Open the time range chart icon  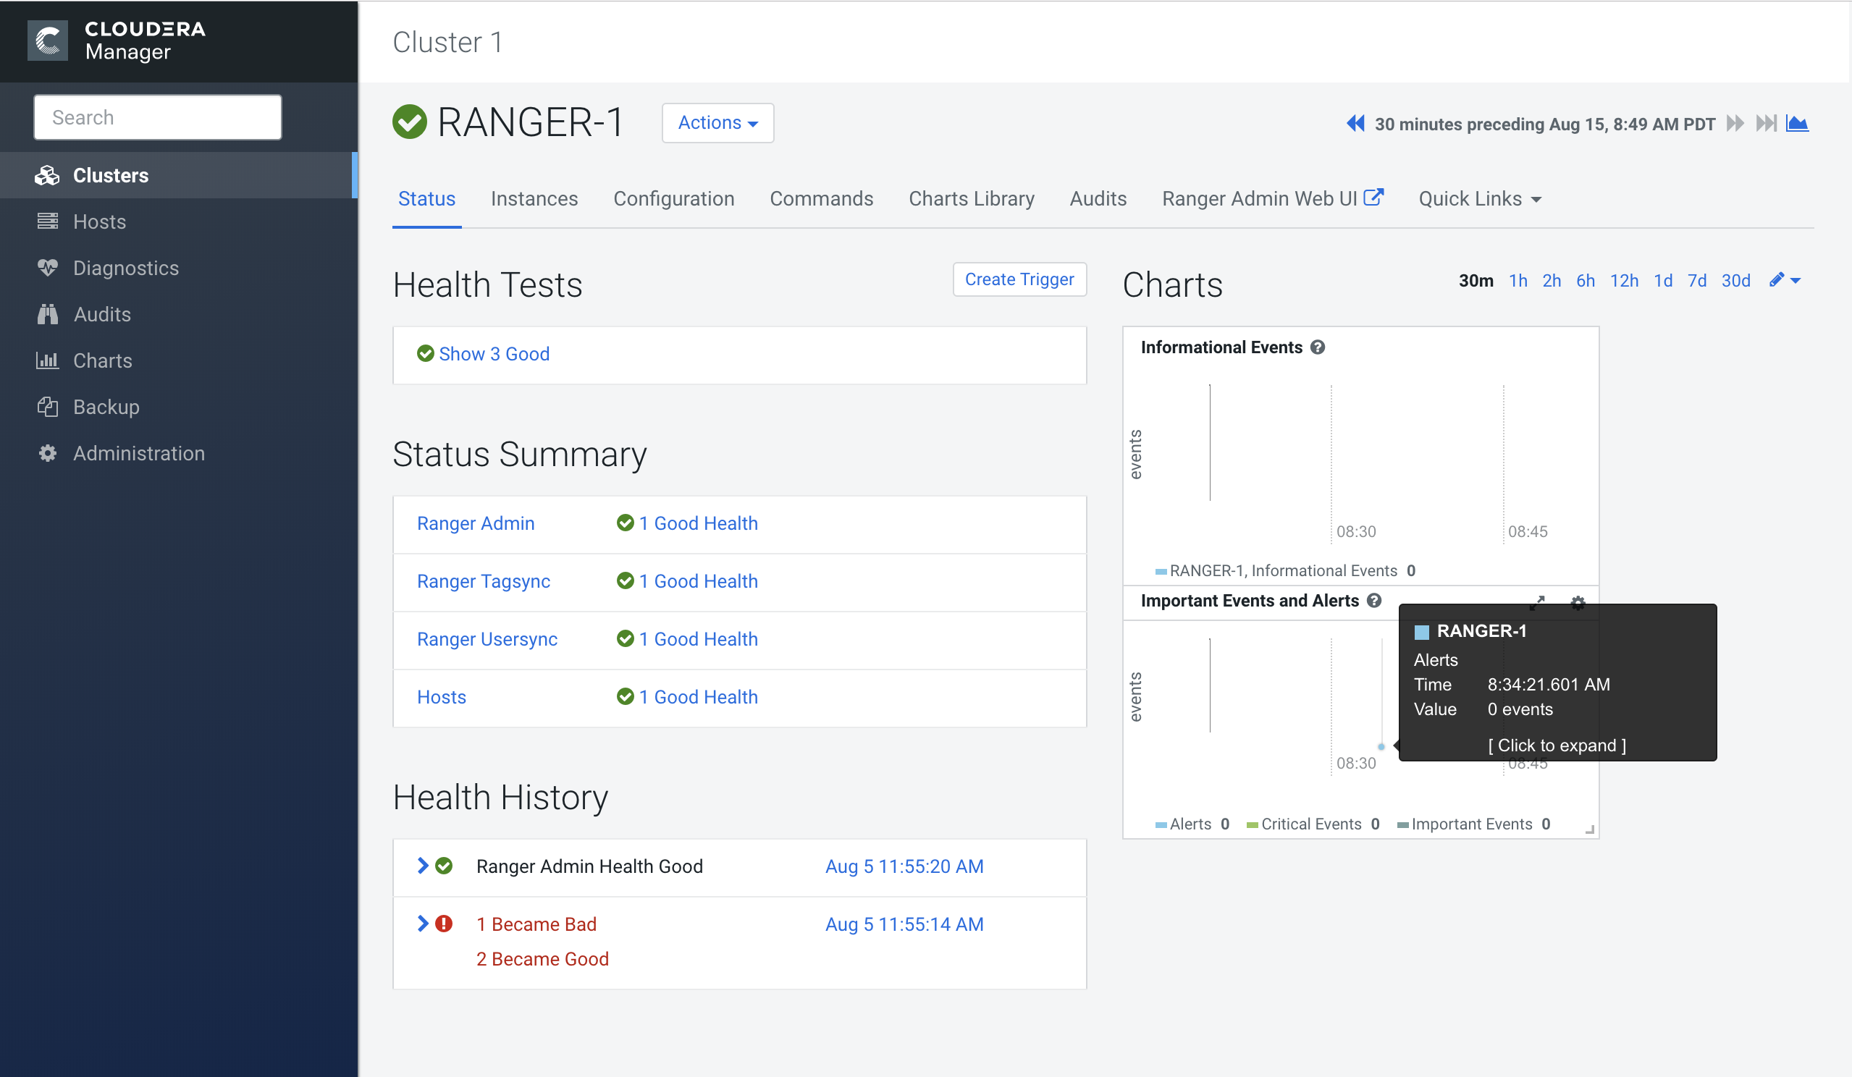click(x=1797, y=124)
